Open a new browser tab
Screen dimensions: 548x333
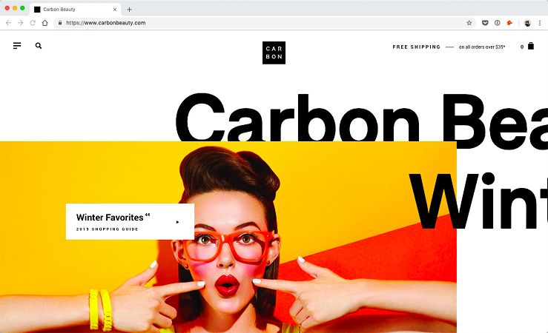pyautogui.click(x=129, y=10)
